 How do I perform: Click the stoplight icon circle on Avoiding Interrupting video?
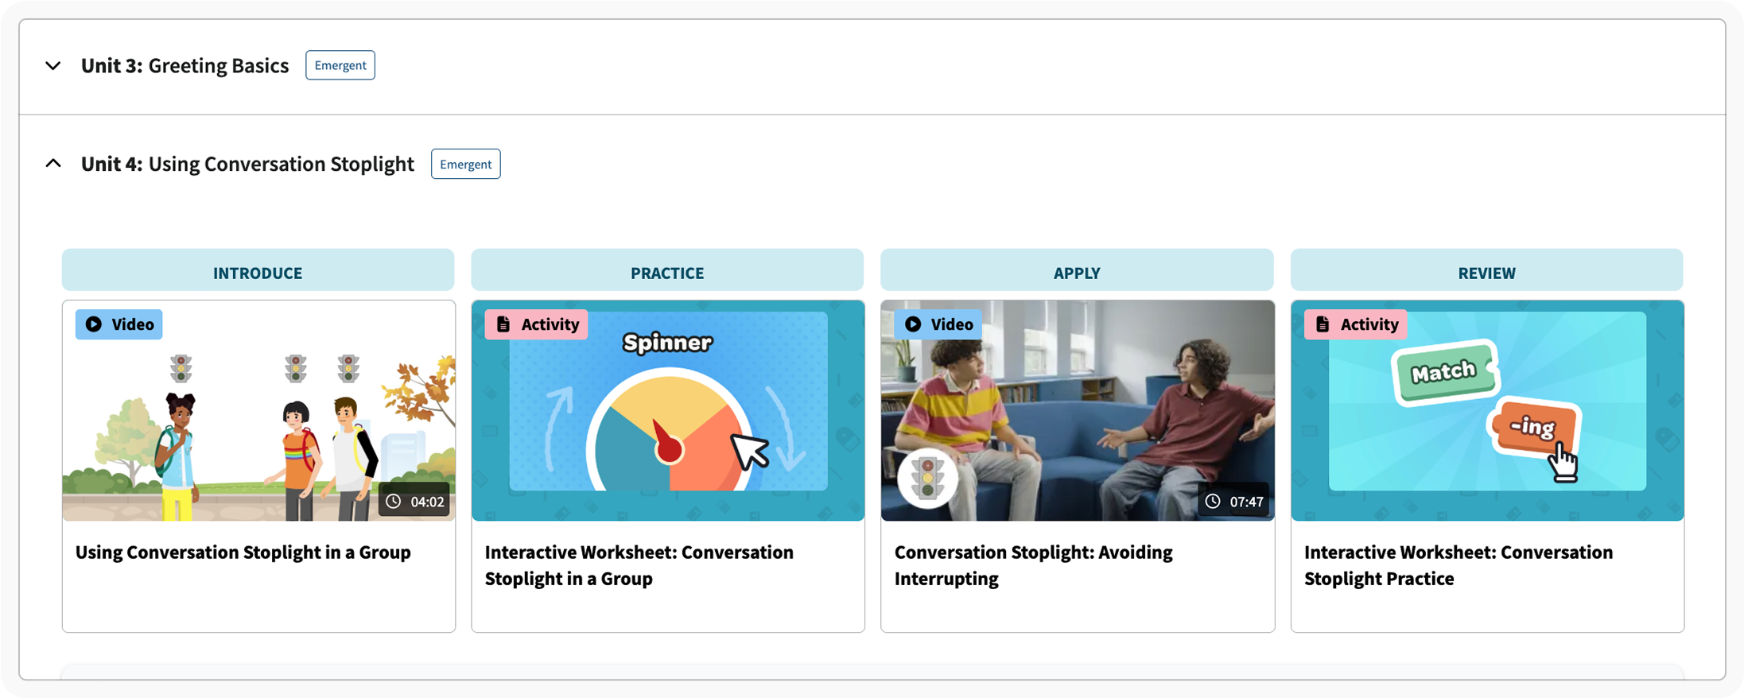[927, 479]
